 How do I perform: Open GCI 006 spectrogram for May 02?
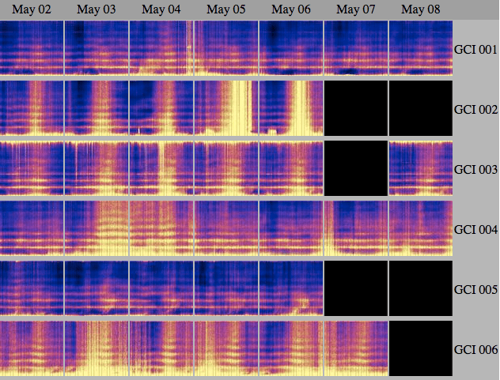[x=31, y=348]
